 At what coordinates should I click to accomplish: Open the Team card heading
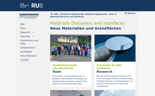click(x=57, y=72)
